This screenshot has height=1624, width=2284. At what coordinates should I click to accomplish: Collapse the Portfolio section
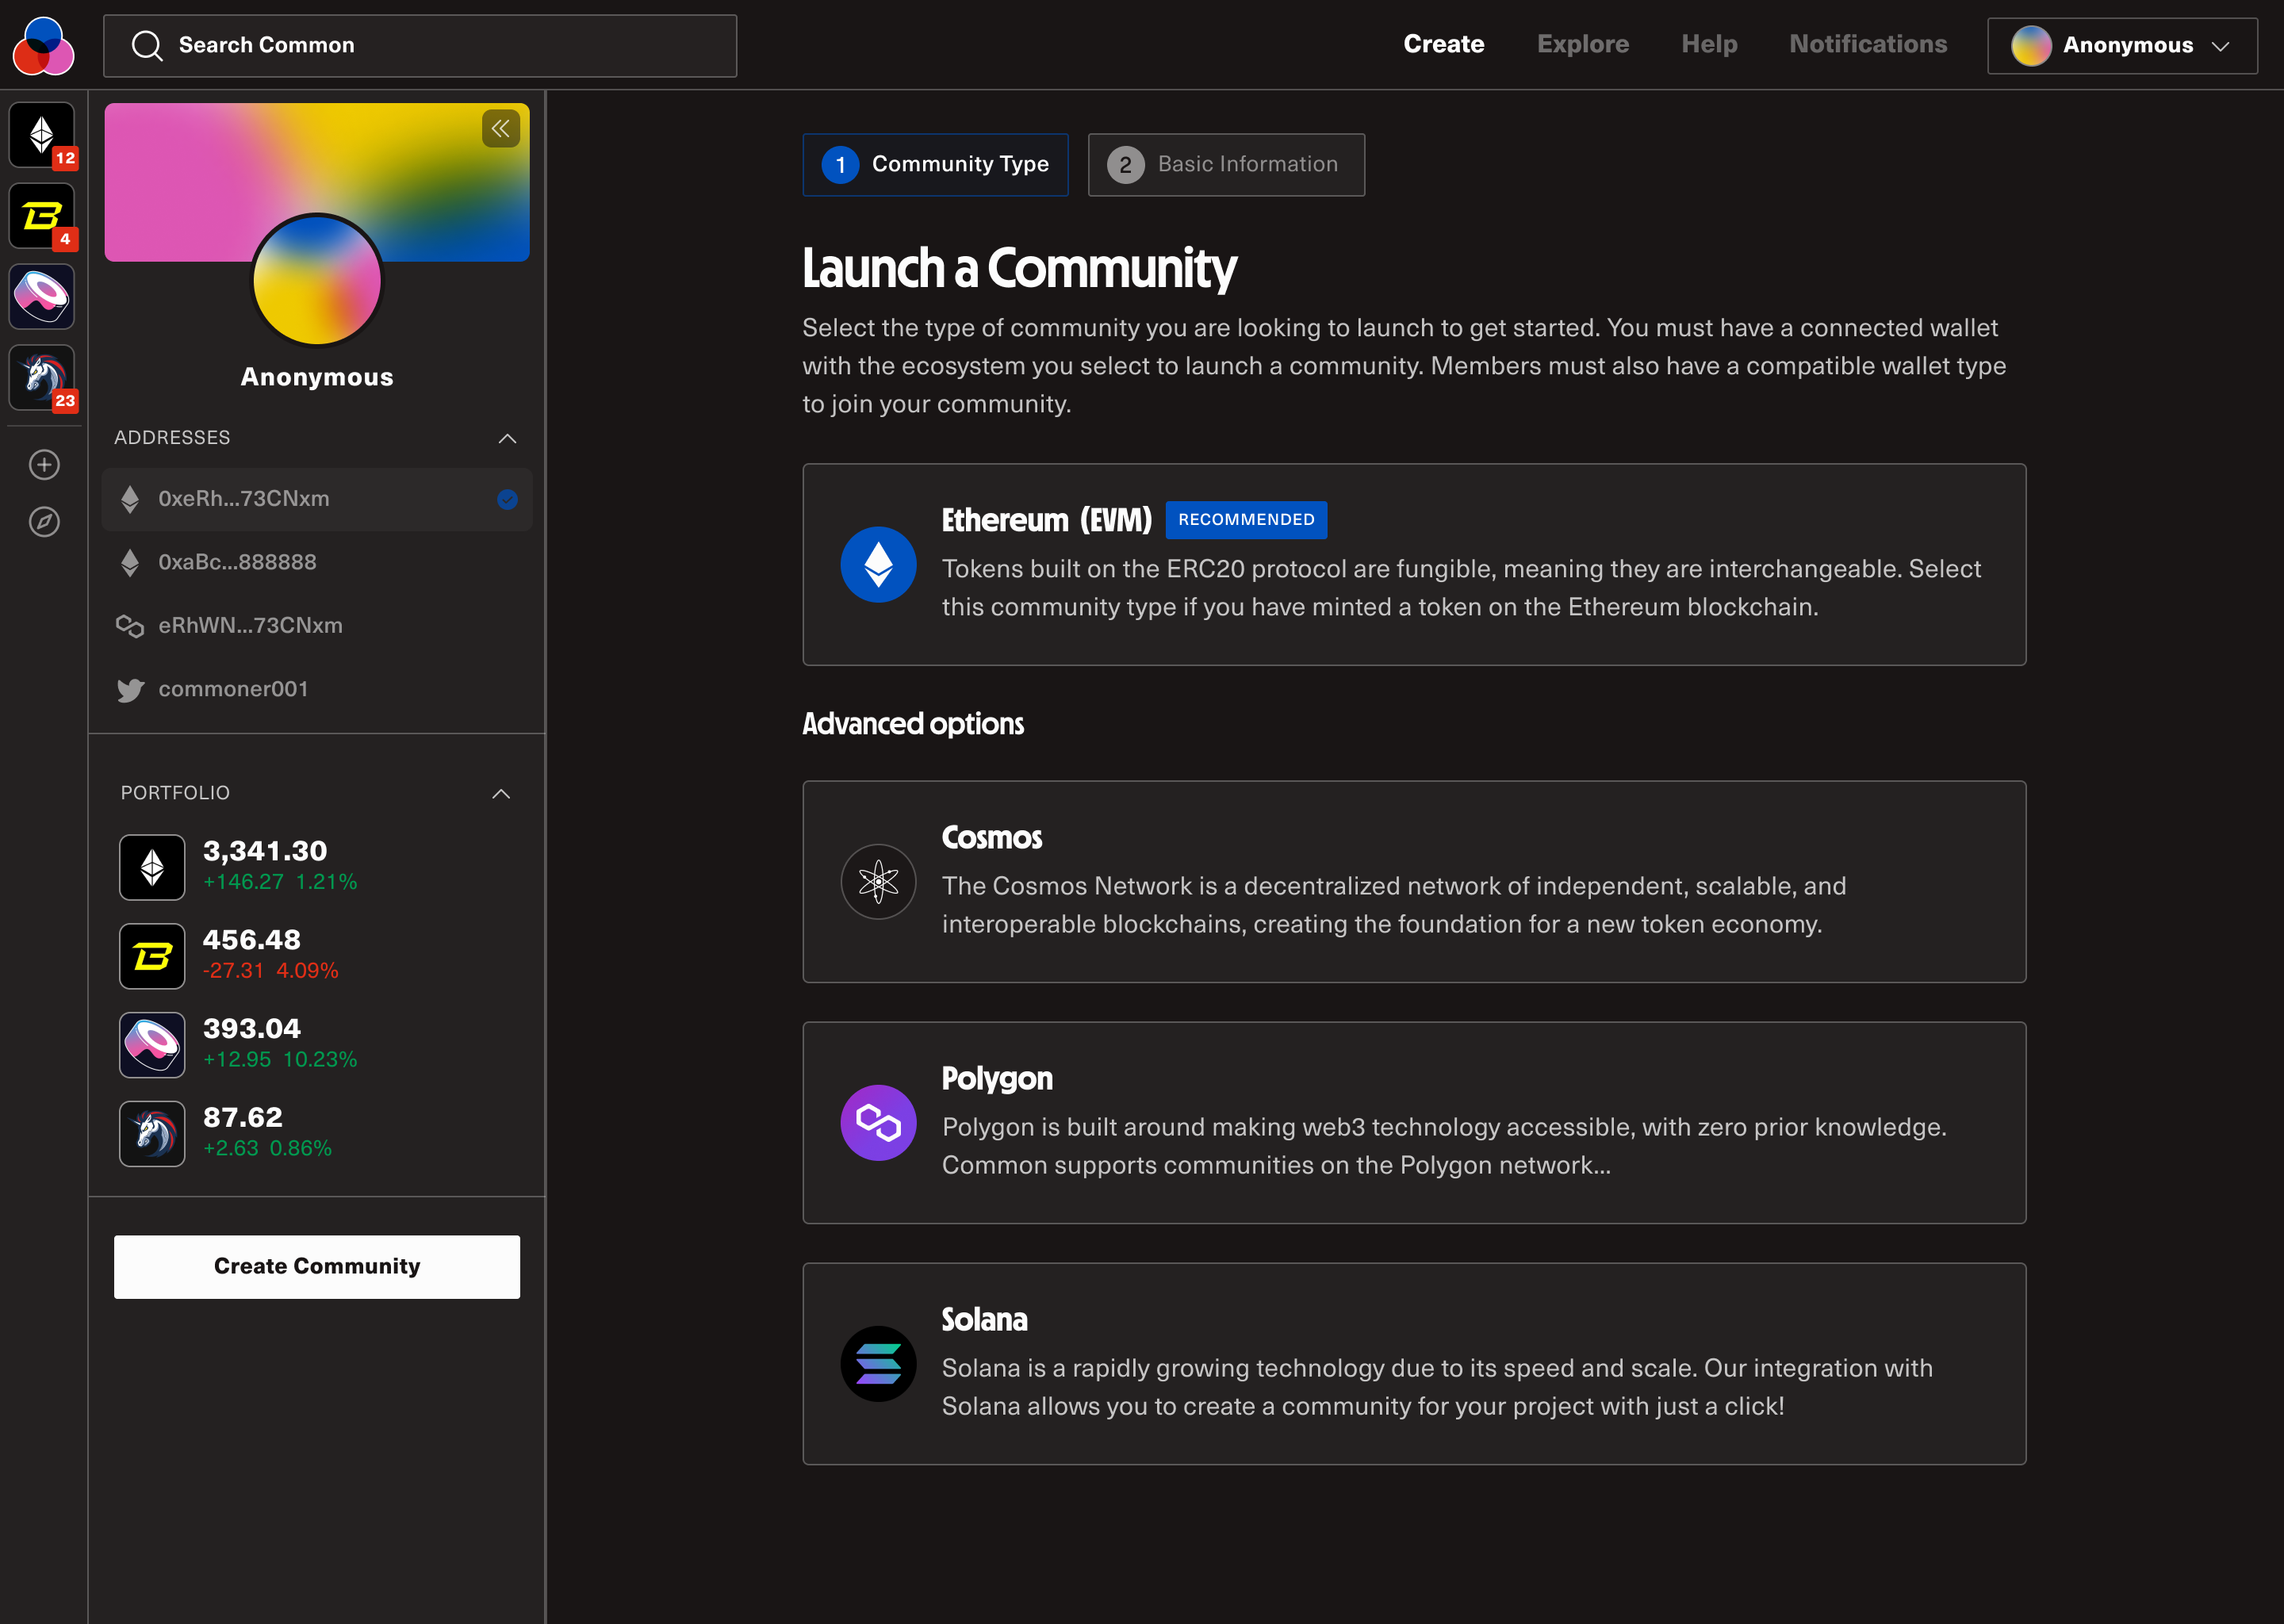[501, 793]
